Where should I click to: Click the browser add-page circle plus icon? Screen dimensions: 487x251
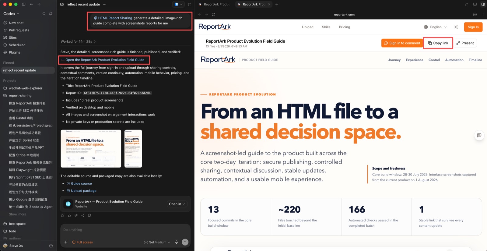[475, 14]
